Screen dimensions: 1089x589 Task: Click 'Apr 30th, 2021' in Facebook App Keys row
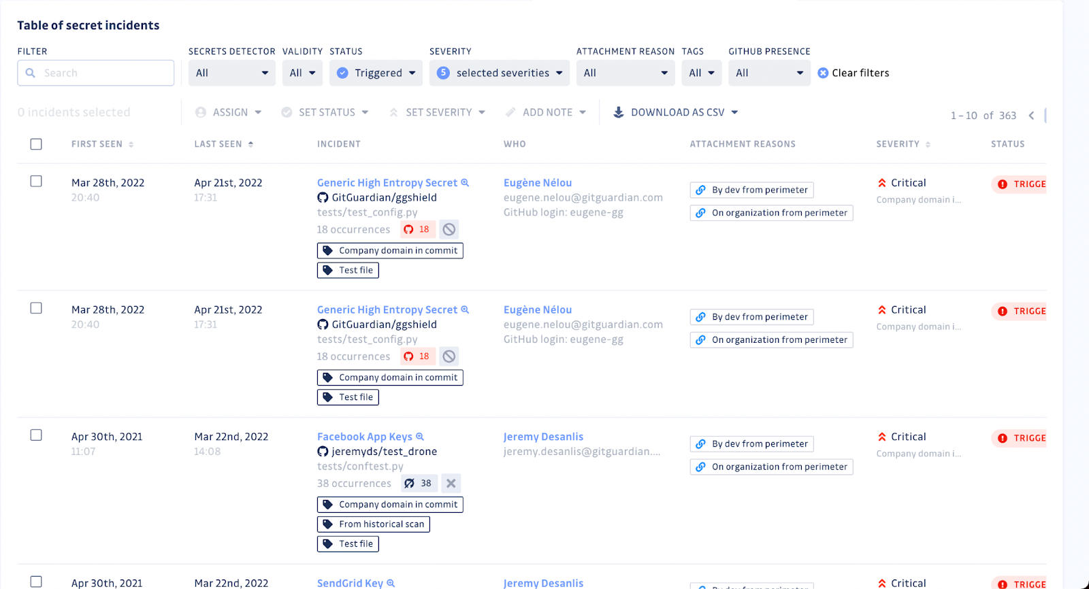pos(107,437)
